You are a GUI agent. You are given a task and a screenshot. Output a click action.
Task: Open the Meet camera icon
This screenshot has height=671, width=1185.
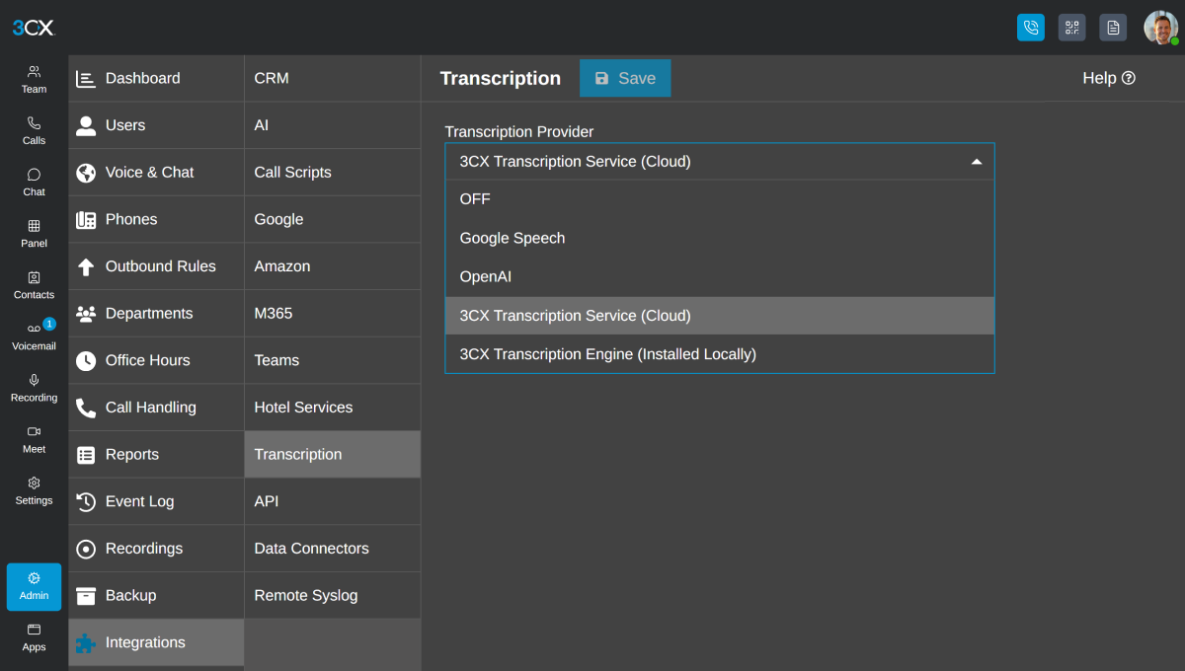(x=34, y=431)
